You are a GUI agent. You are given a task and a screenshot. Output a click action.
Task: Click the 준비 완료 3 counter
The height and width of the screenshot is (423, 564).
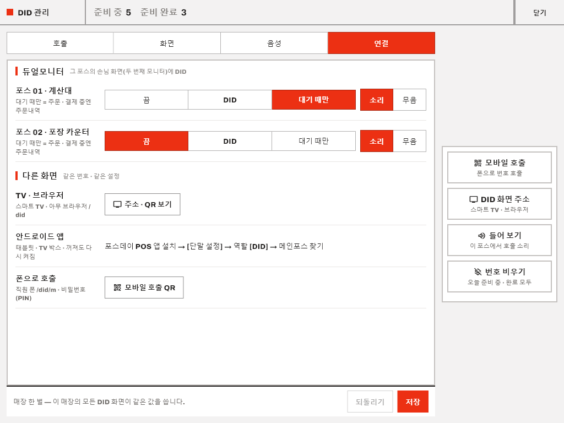(163, 12)
